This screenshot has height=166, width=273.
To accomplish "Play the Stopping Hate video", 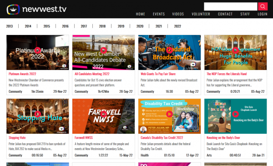I will pos(38,114).
